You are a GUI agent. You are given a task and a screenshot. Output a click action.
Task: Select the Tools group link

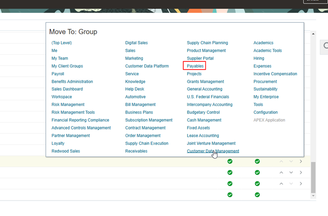tap(258, 105)
